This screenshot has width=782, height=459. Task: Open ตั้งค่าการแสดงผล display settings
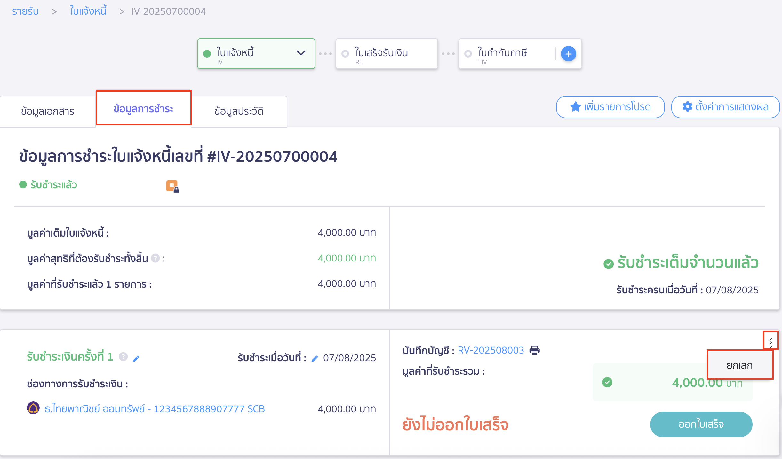[x=725, y=107]
